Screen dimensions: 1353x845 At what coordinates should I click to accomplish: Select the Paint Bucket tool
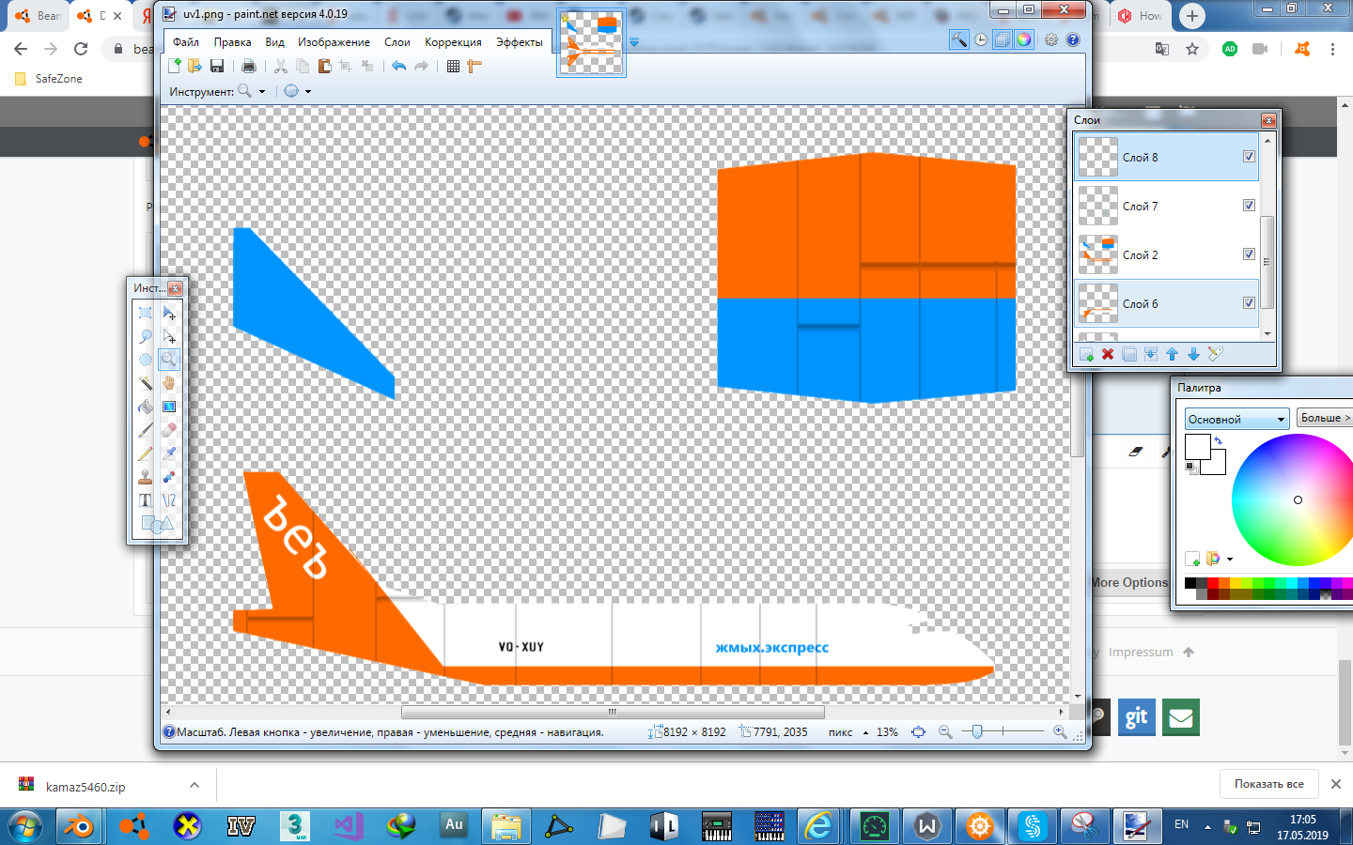146,407
